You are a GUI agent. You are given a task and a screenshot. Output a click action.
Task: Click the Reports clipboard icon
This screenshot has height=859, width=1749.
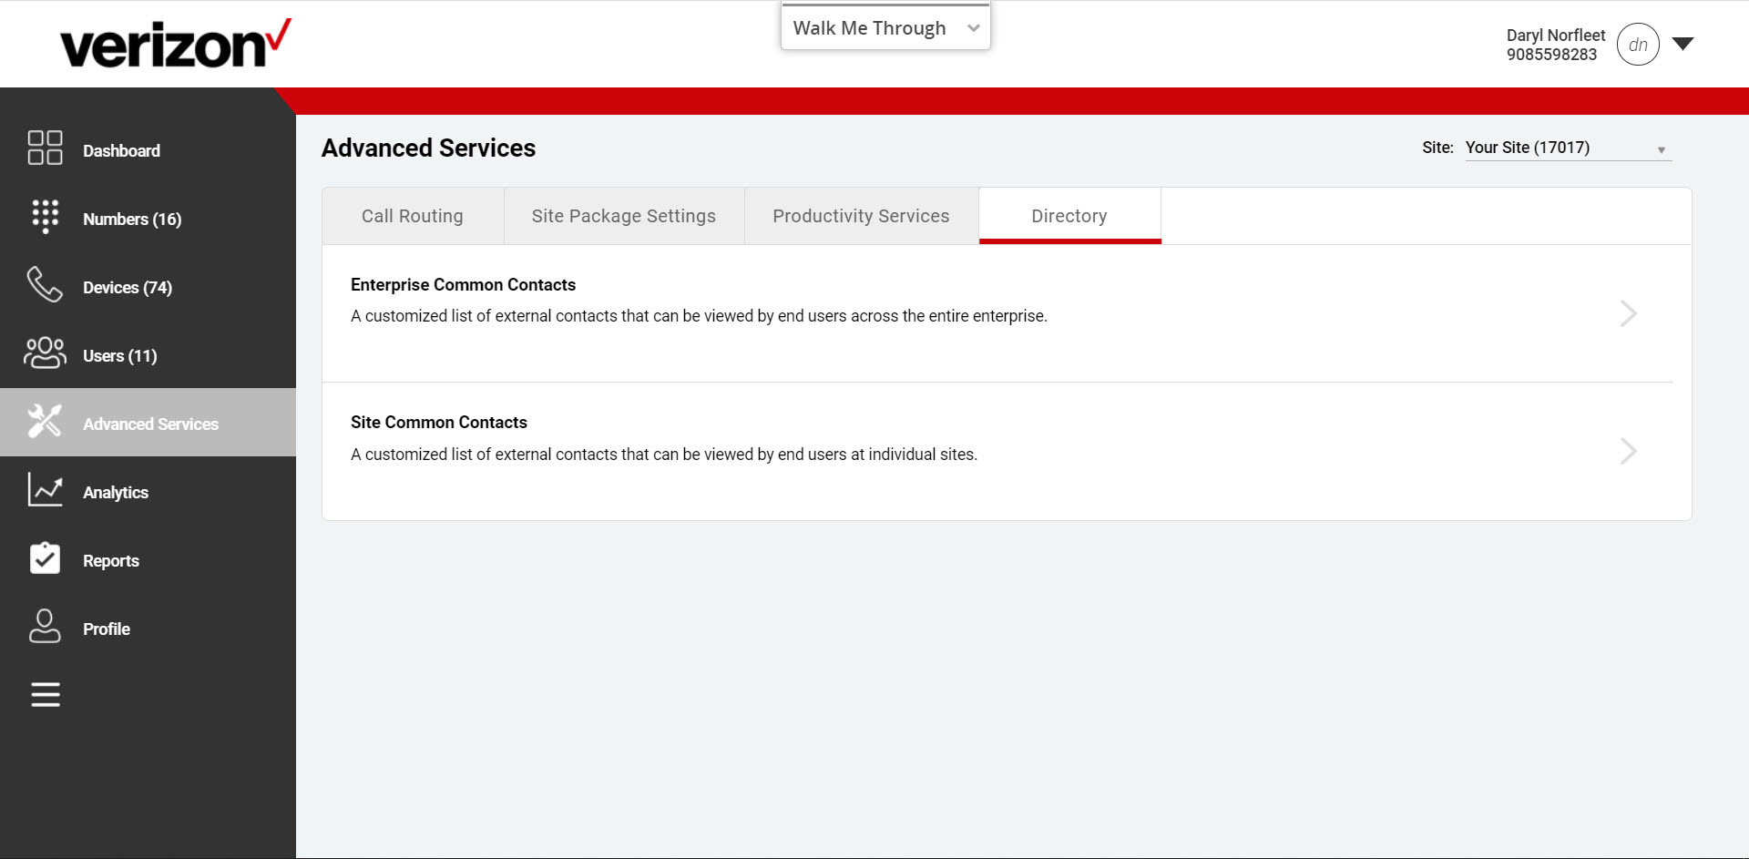(x=45, y=557)
